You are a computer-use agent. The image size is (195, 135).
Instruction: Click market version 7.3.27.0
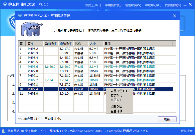[x=65, y=85]
